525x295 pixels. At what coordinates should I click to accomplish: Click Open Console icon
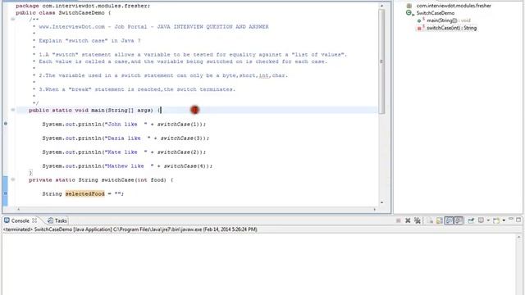point(496,220)
